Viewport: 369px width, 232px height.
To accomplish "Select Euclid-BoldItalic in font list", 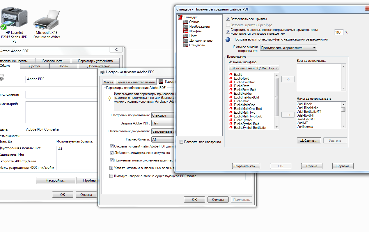I will (x=245, y=82).
